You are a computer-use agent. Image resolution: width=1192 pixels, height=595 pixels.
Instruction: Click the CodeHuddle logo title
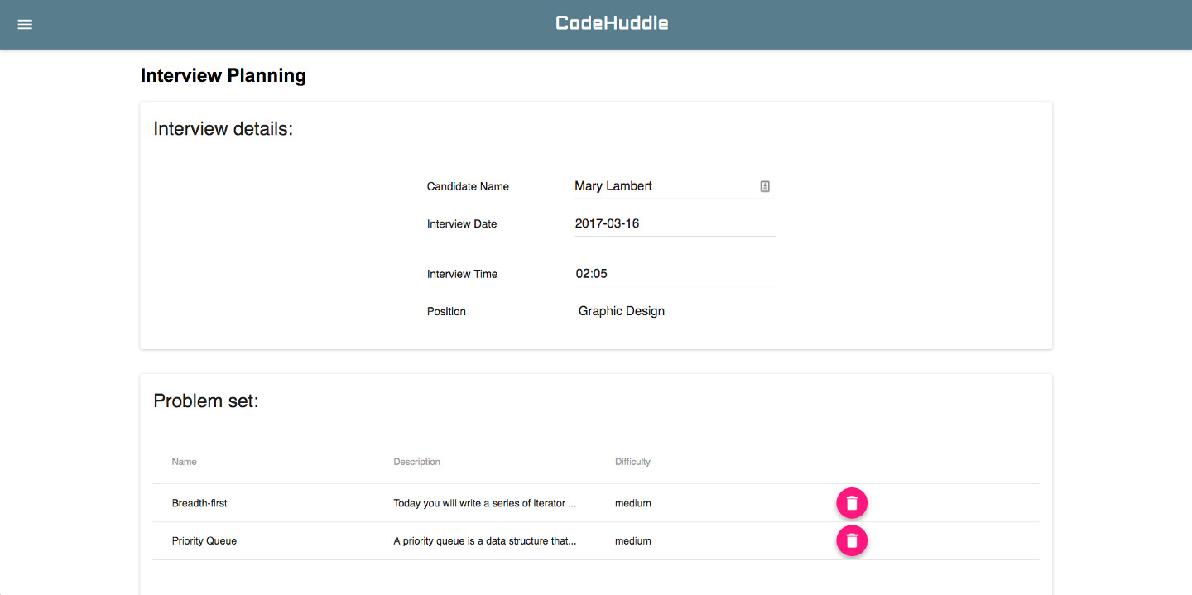point(612,23)
